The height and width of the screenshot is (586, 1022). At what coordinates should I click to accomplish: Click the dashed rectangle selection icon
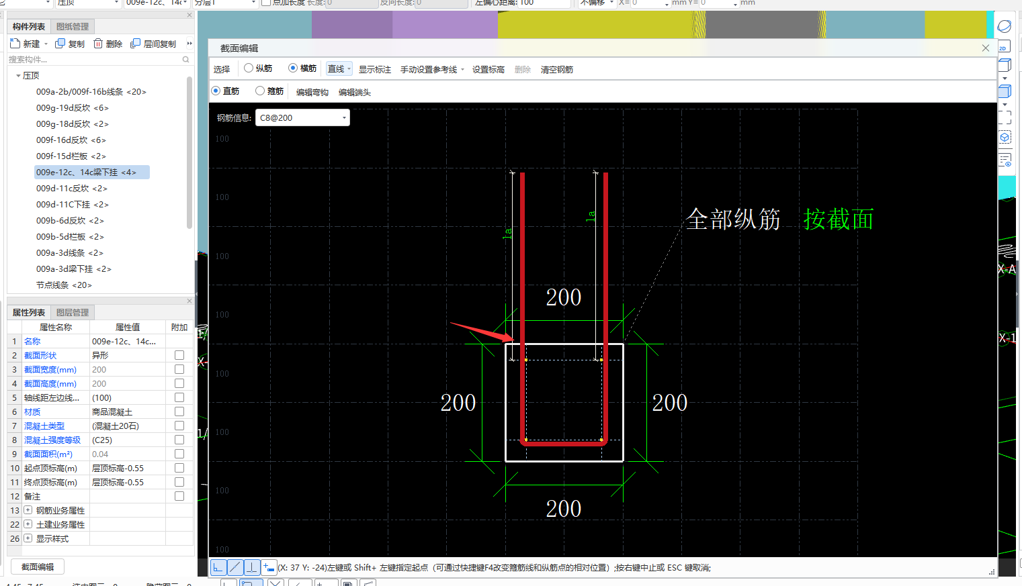coord(1005,118)
